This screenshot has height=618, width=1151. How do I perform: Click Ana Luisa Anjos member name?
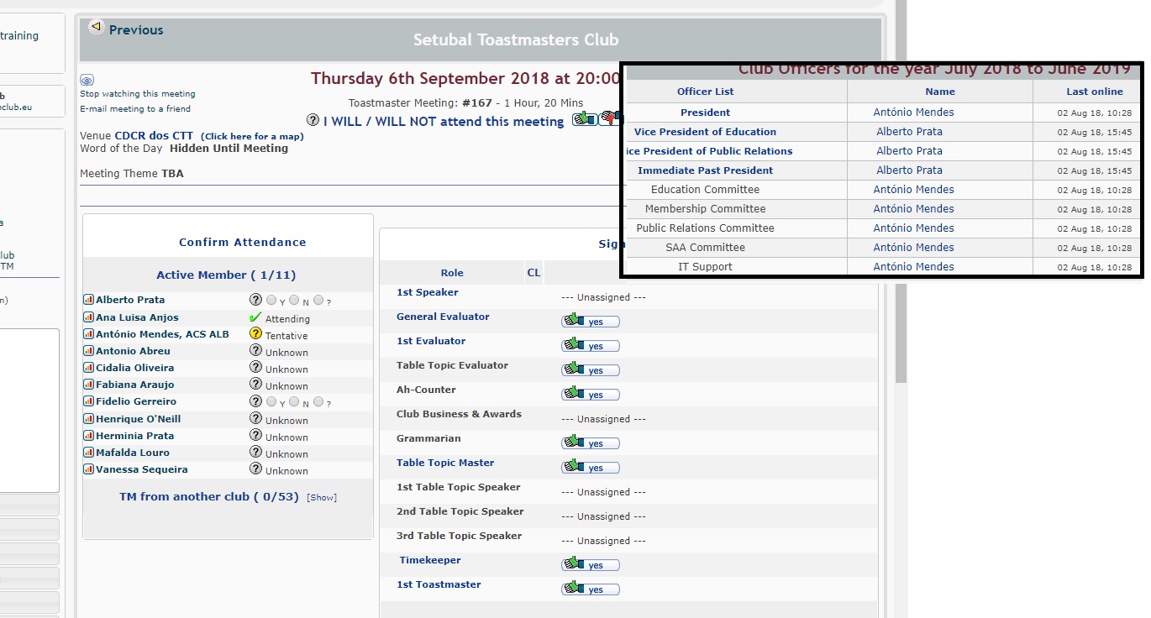(x=137, y=317)
